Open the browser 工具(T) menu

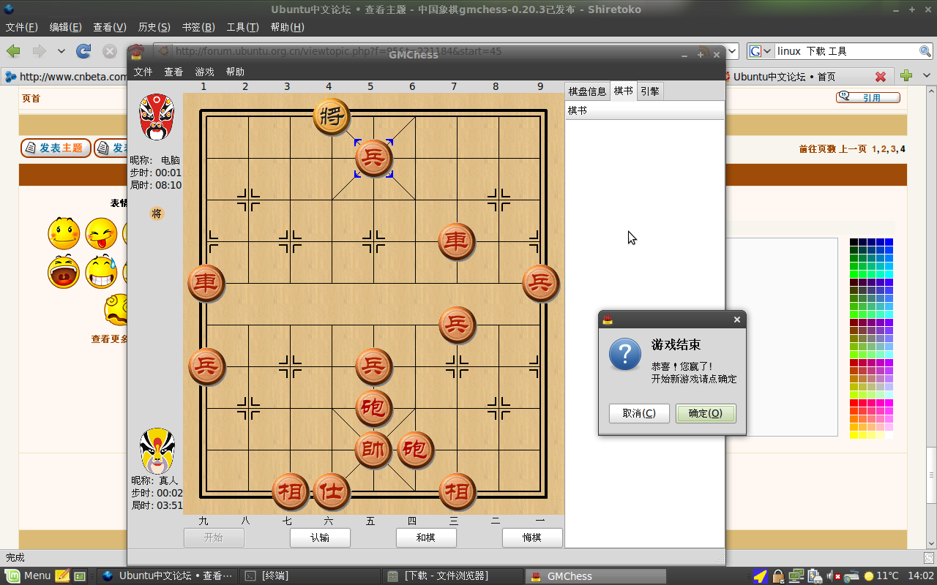tap(242, 27)
